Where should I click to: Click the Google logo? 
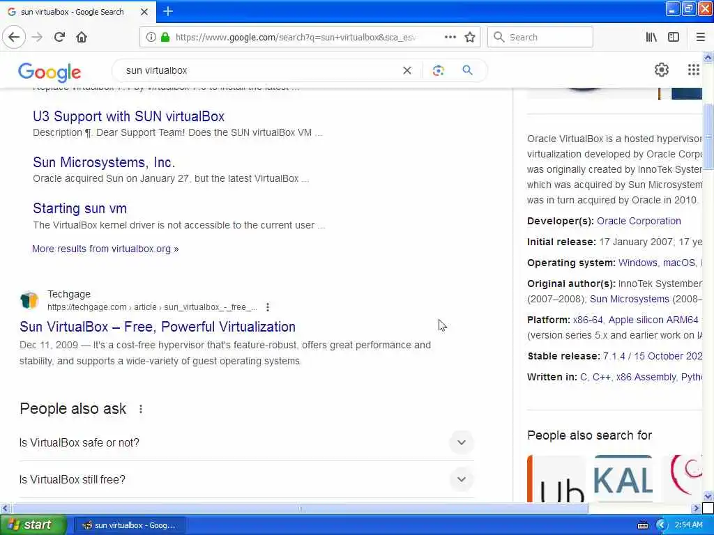pos(50,72)
